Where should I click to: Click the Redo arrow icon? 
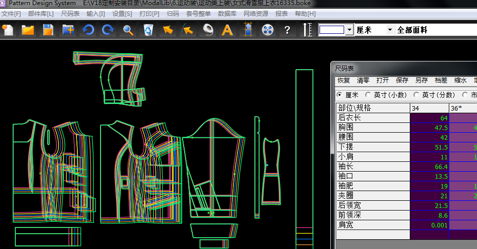108,30
